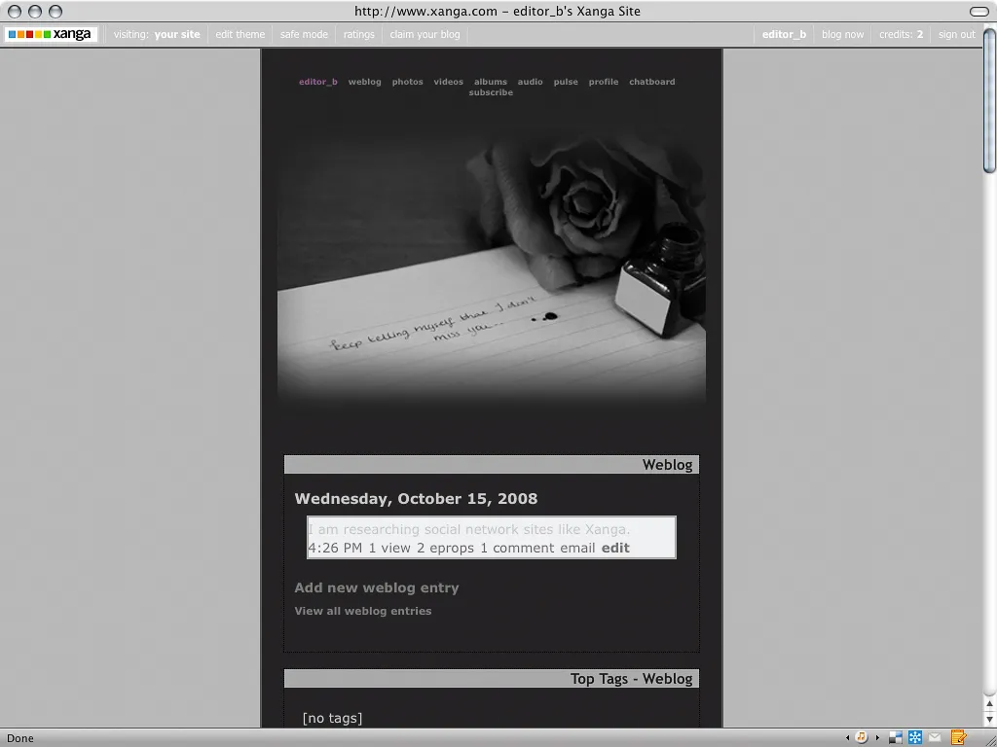
Task: Click the vertical scrollbar thumb
Action: pyautogui.click(x=989, y=101)
